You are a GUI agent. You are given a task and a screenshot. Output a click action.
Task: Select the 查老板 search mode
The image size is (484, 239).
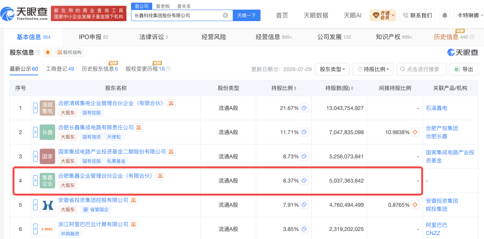[x=162, y=6]
